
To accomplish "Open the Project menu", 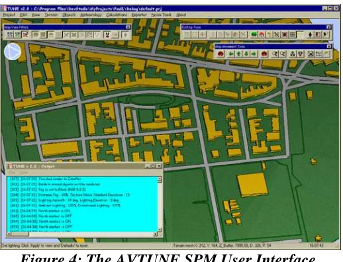I will (9, 15).
